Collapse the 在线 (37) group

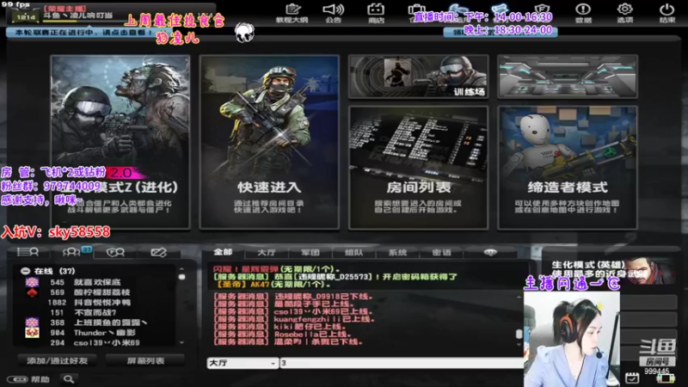click(x=26, y=271)
